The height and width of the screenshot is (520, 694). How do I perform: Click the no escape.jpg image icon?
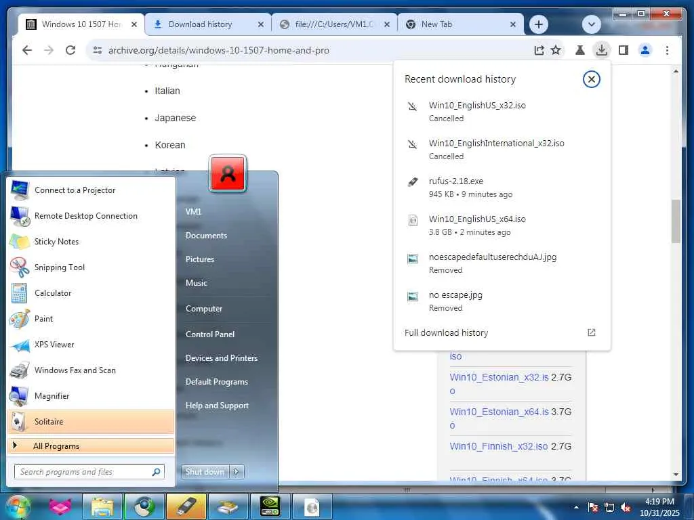click(413, 296)
